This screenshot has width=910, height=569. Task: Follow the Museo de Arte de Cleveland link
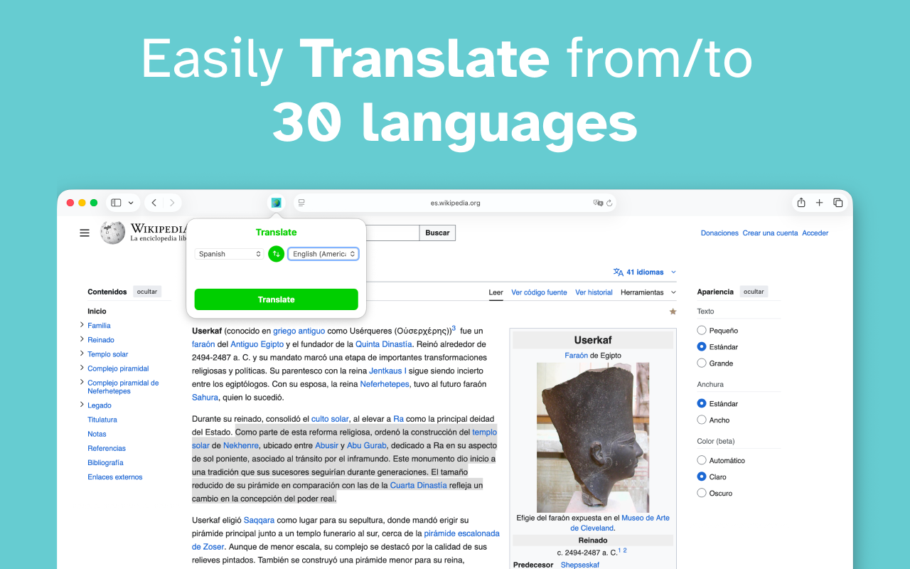620,523
